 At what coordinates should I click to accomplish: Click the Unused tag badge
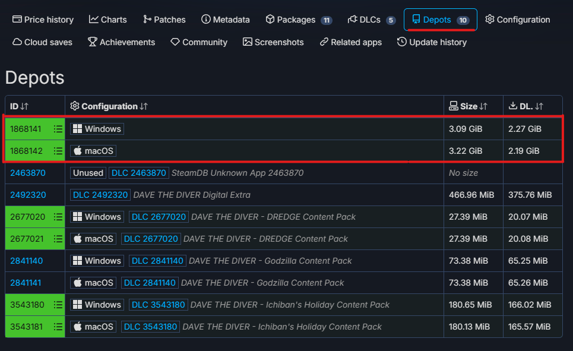(88, 173)
